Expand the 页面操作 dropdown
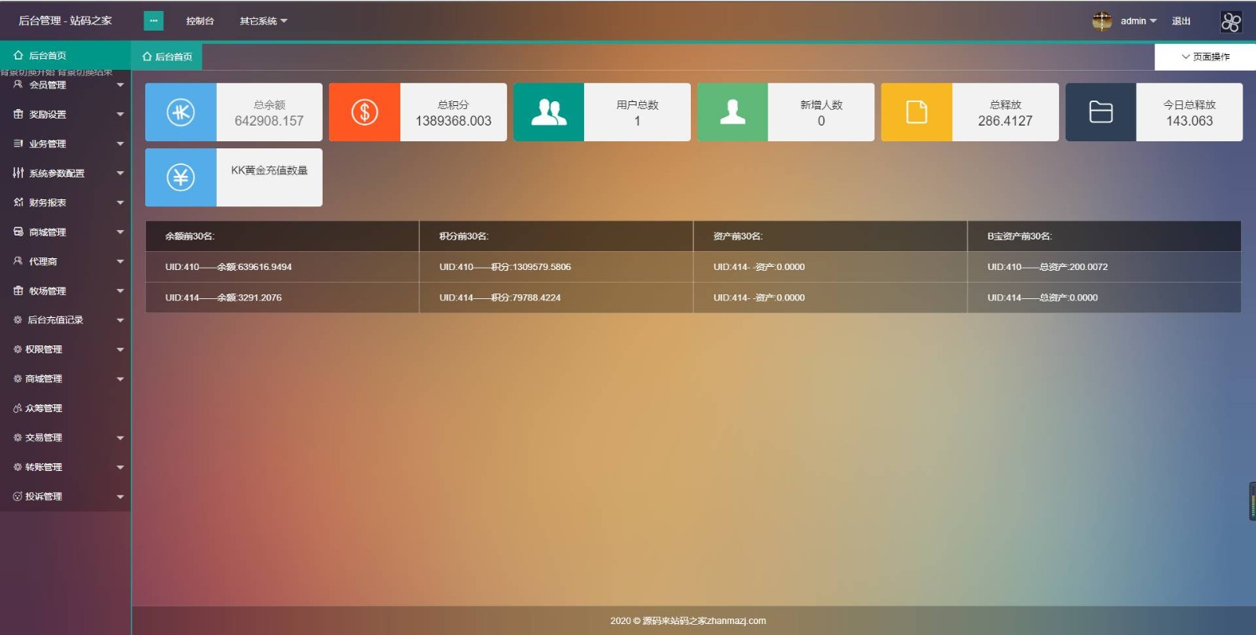 (x=1205, y=57)
